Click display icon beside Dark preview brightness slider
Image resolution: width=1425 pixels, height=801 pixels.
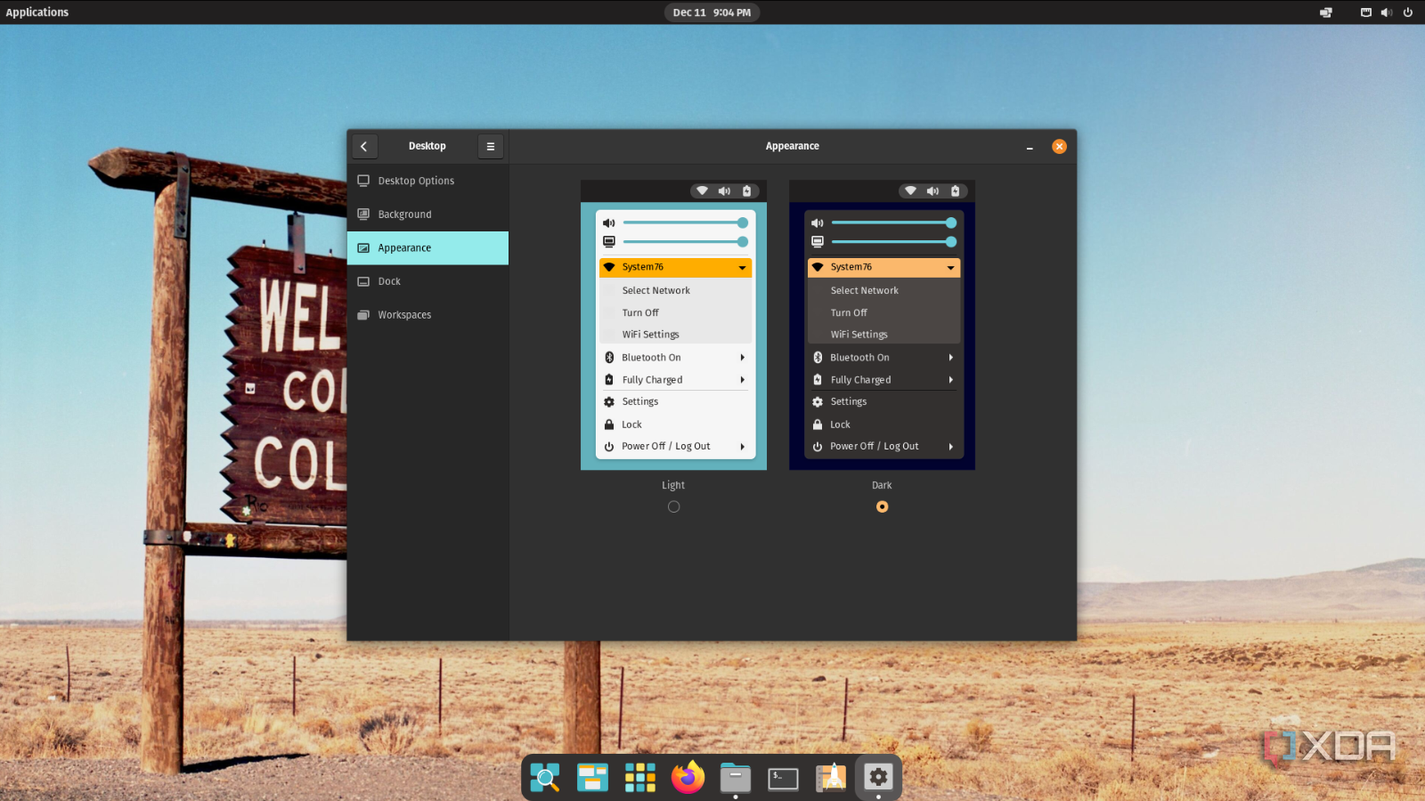[818, 242]
